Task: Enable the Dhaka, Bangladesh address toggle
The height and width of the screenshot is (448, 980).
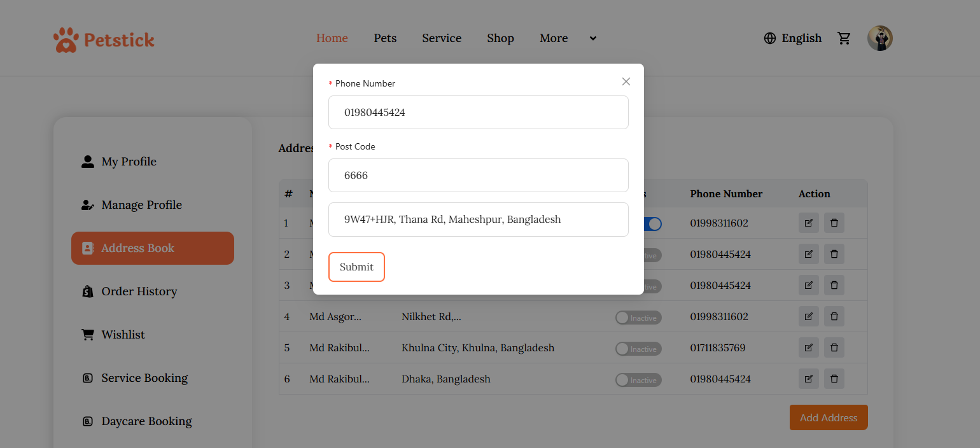Action: tap(638, 379)
